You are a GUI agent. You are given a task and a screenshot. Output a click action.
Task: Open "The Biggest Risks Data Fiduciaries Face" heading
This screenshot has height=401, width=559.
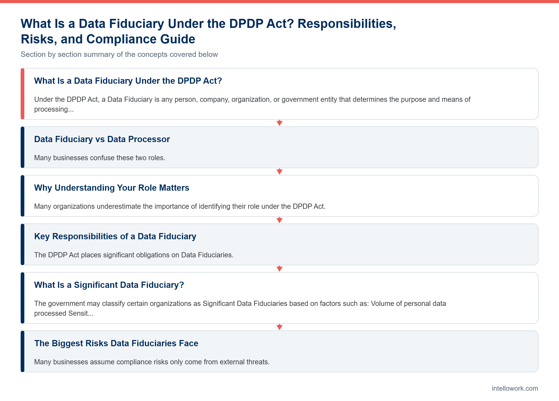point(116,343)
